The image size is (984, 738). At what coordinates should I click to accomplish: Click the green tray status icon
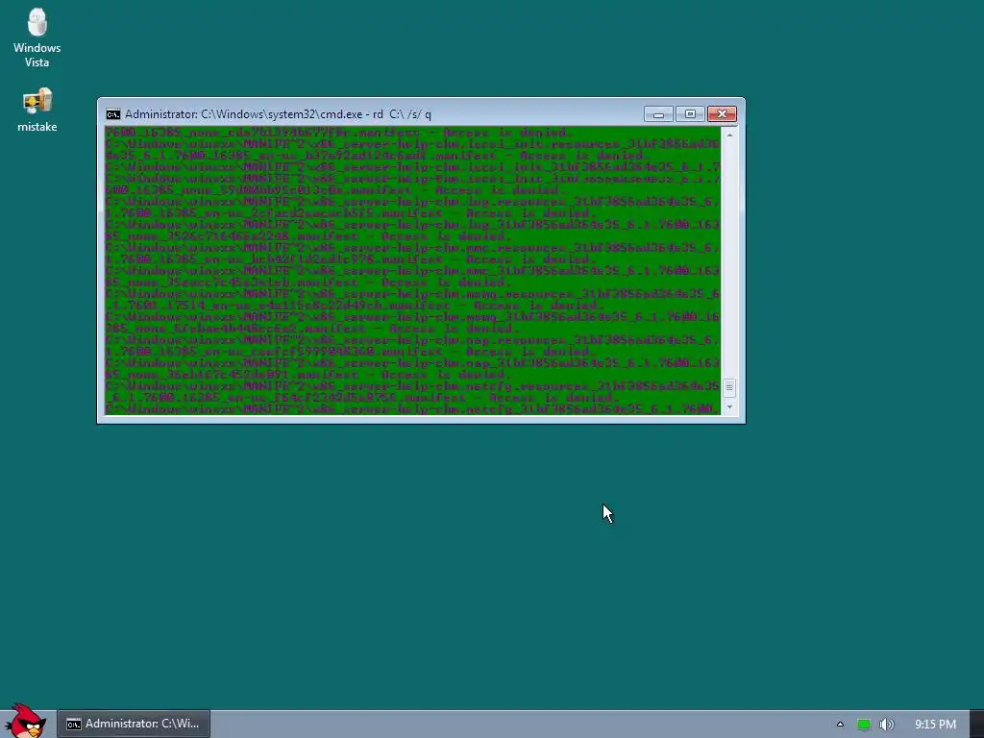point(864,725)
